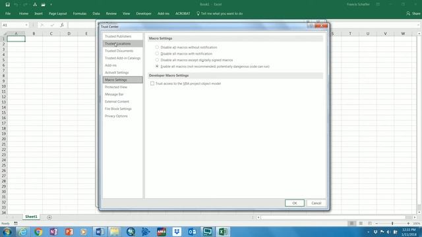The height and width of the screenshot is (237, 422).
Task: Click the macro record icon in status bar
Action: 16,223
